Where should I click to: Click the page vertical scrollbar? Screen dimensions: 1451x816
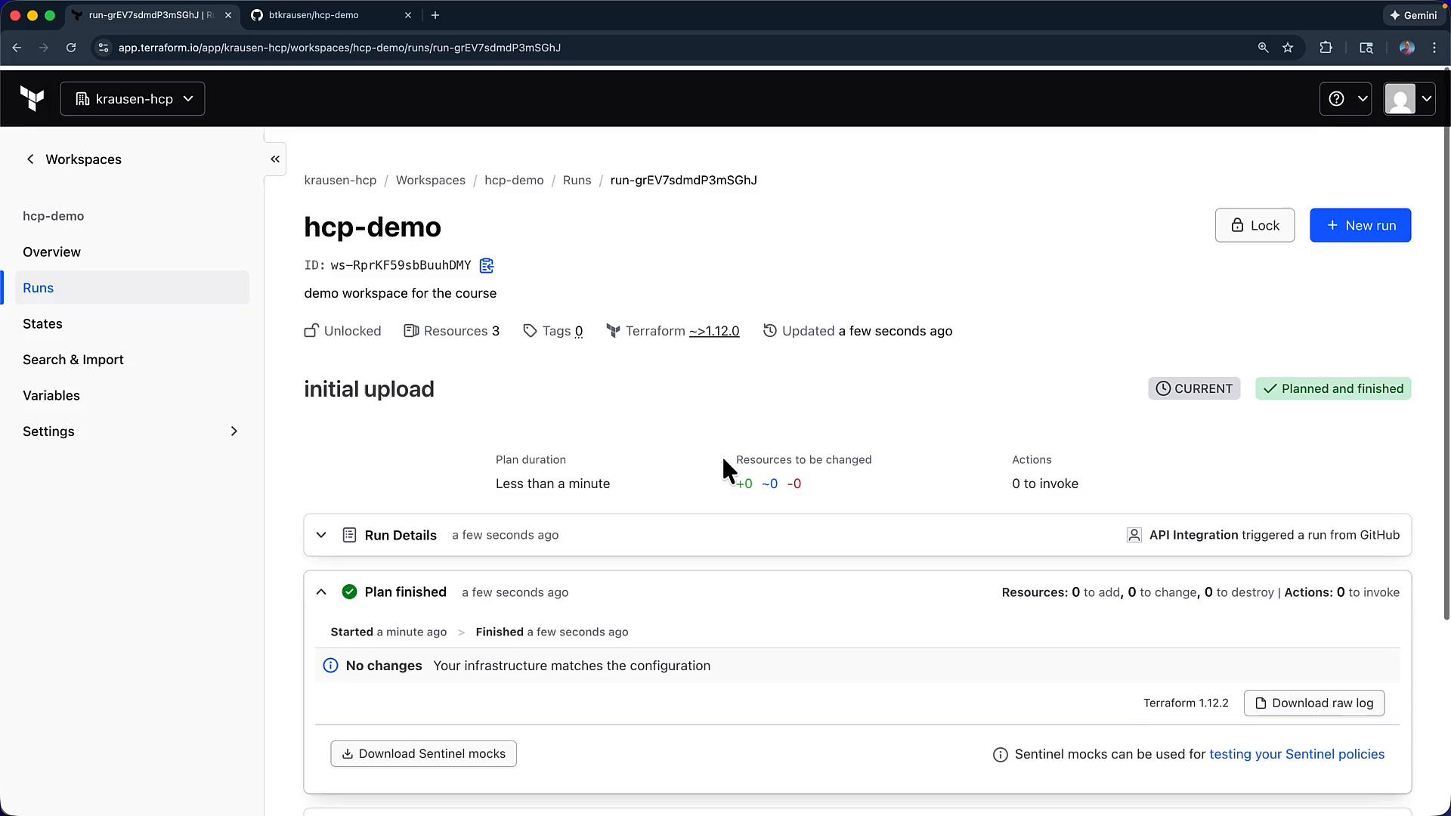tap(1446, 344)
